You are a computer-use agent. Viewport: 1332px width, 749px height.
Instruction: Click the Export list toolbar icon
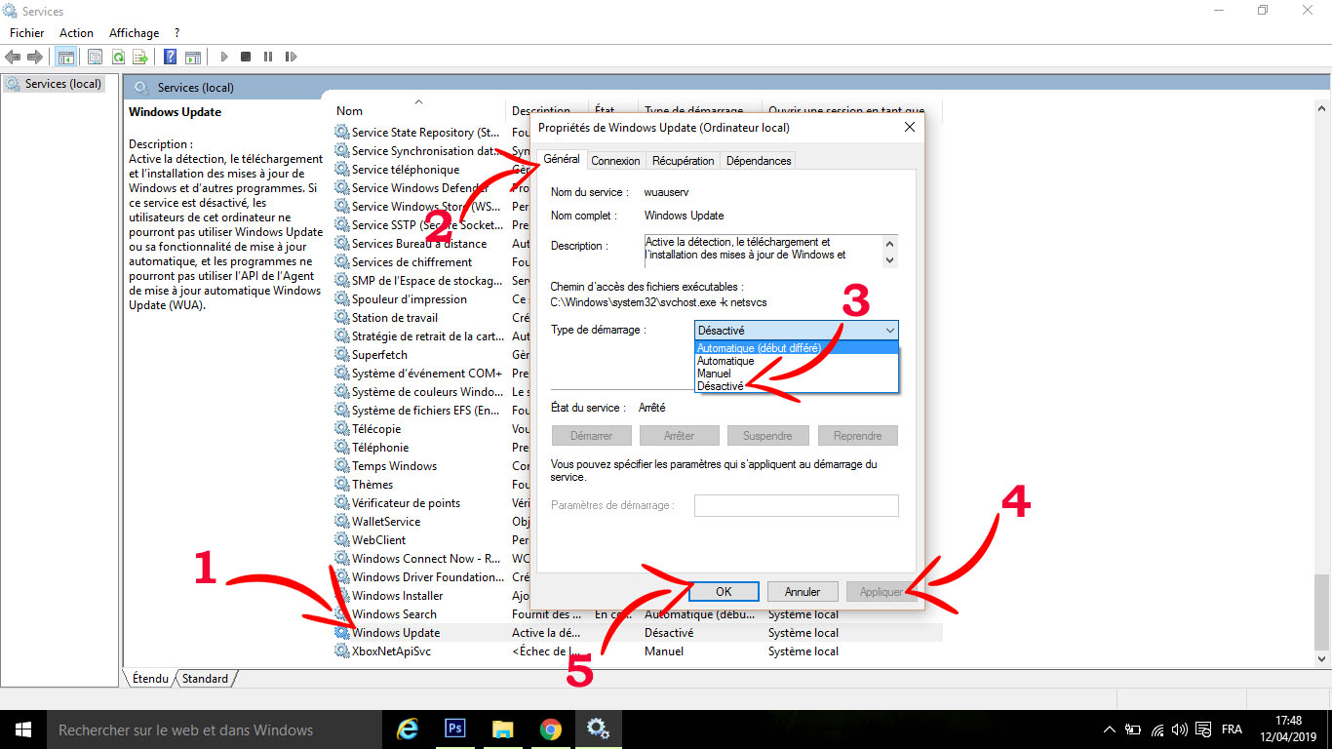(140, 57)
